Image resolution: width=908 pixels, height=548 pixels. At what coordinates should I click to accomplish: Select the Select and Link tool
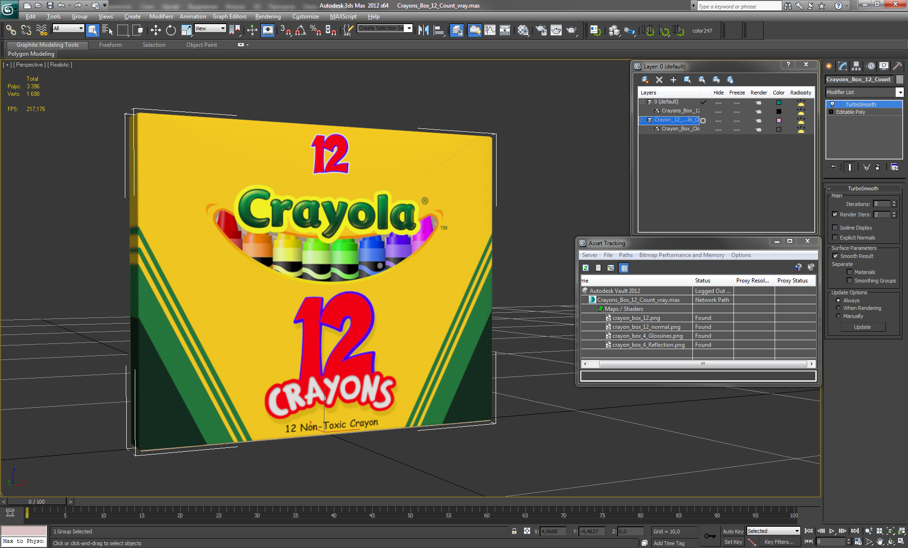point(10,30)
